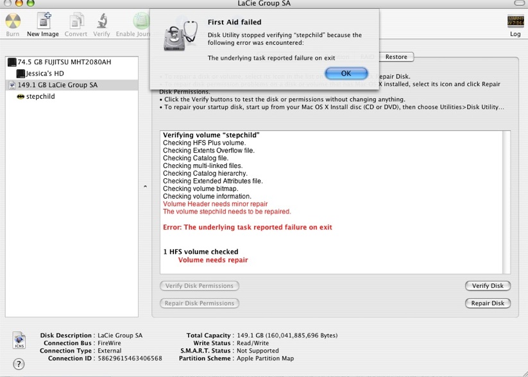Click the Connection ID value 58629615463406568
Screen dimensions: 528x377
point(130,358)
